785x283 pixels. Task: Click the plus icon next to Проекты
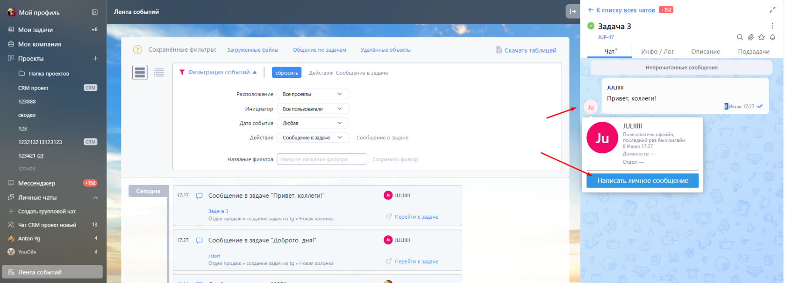[95, 58]
